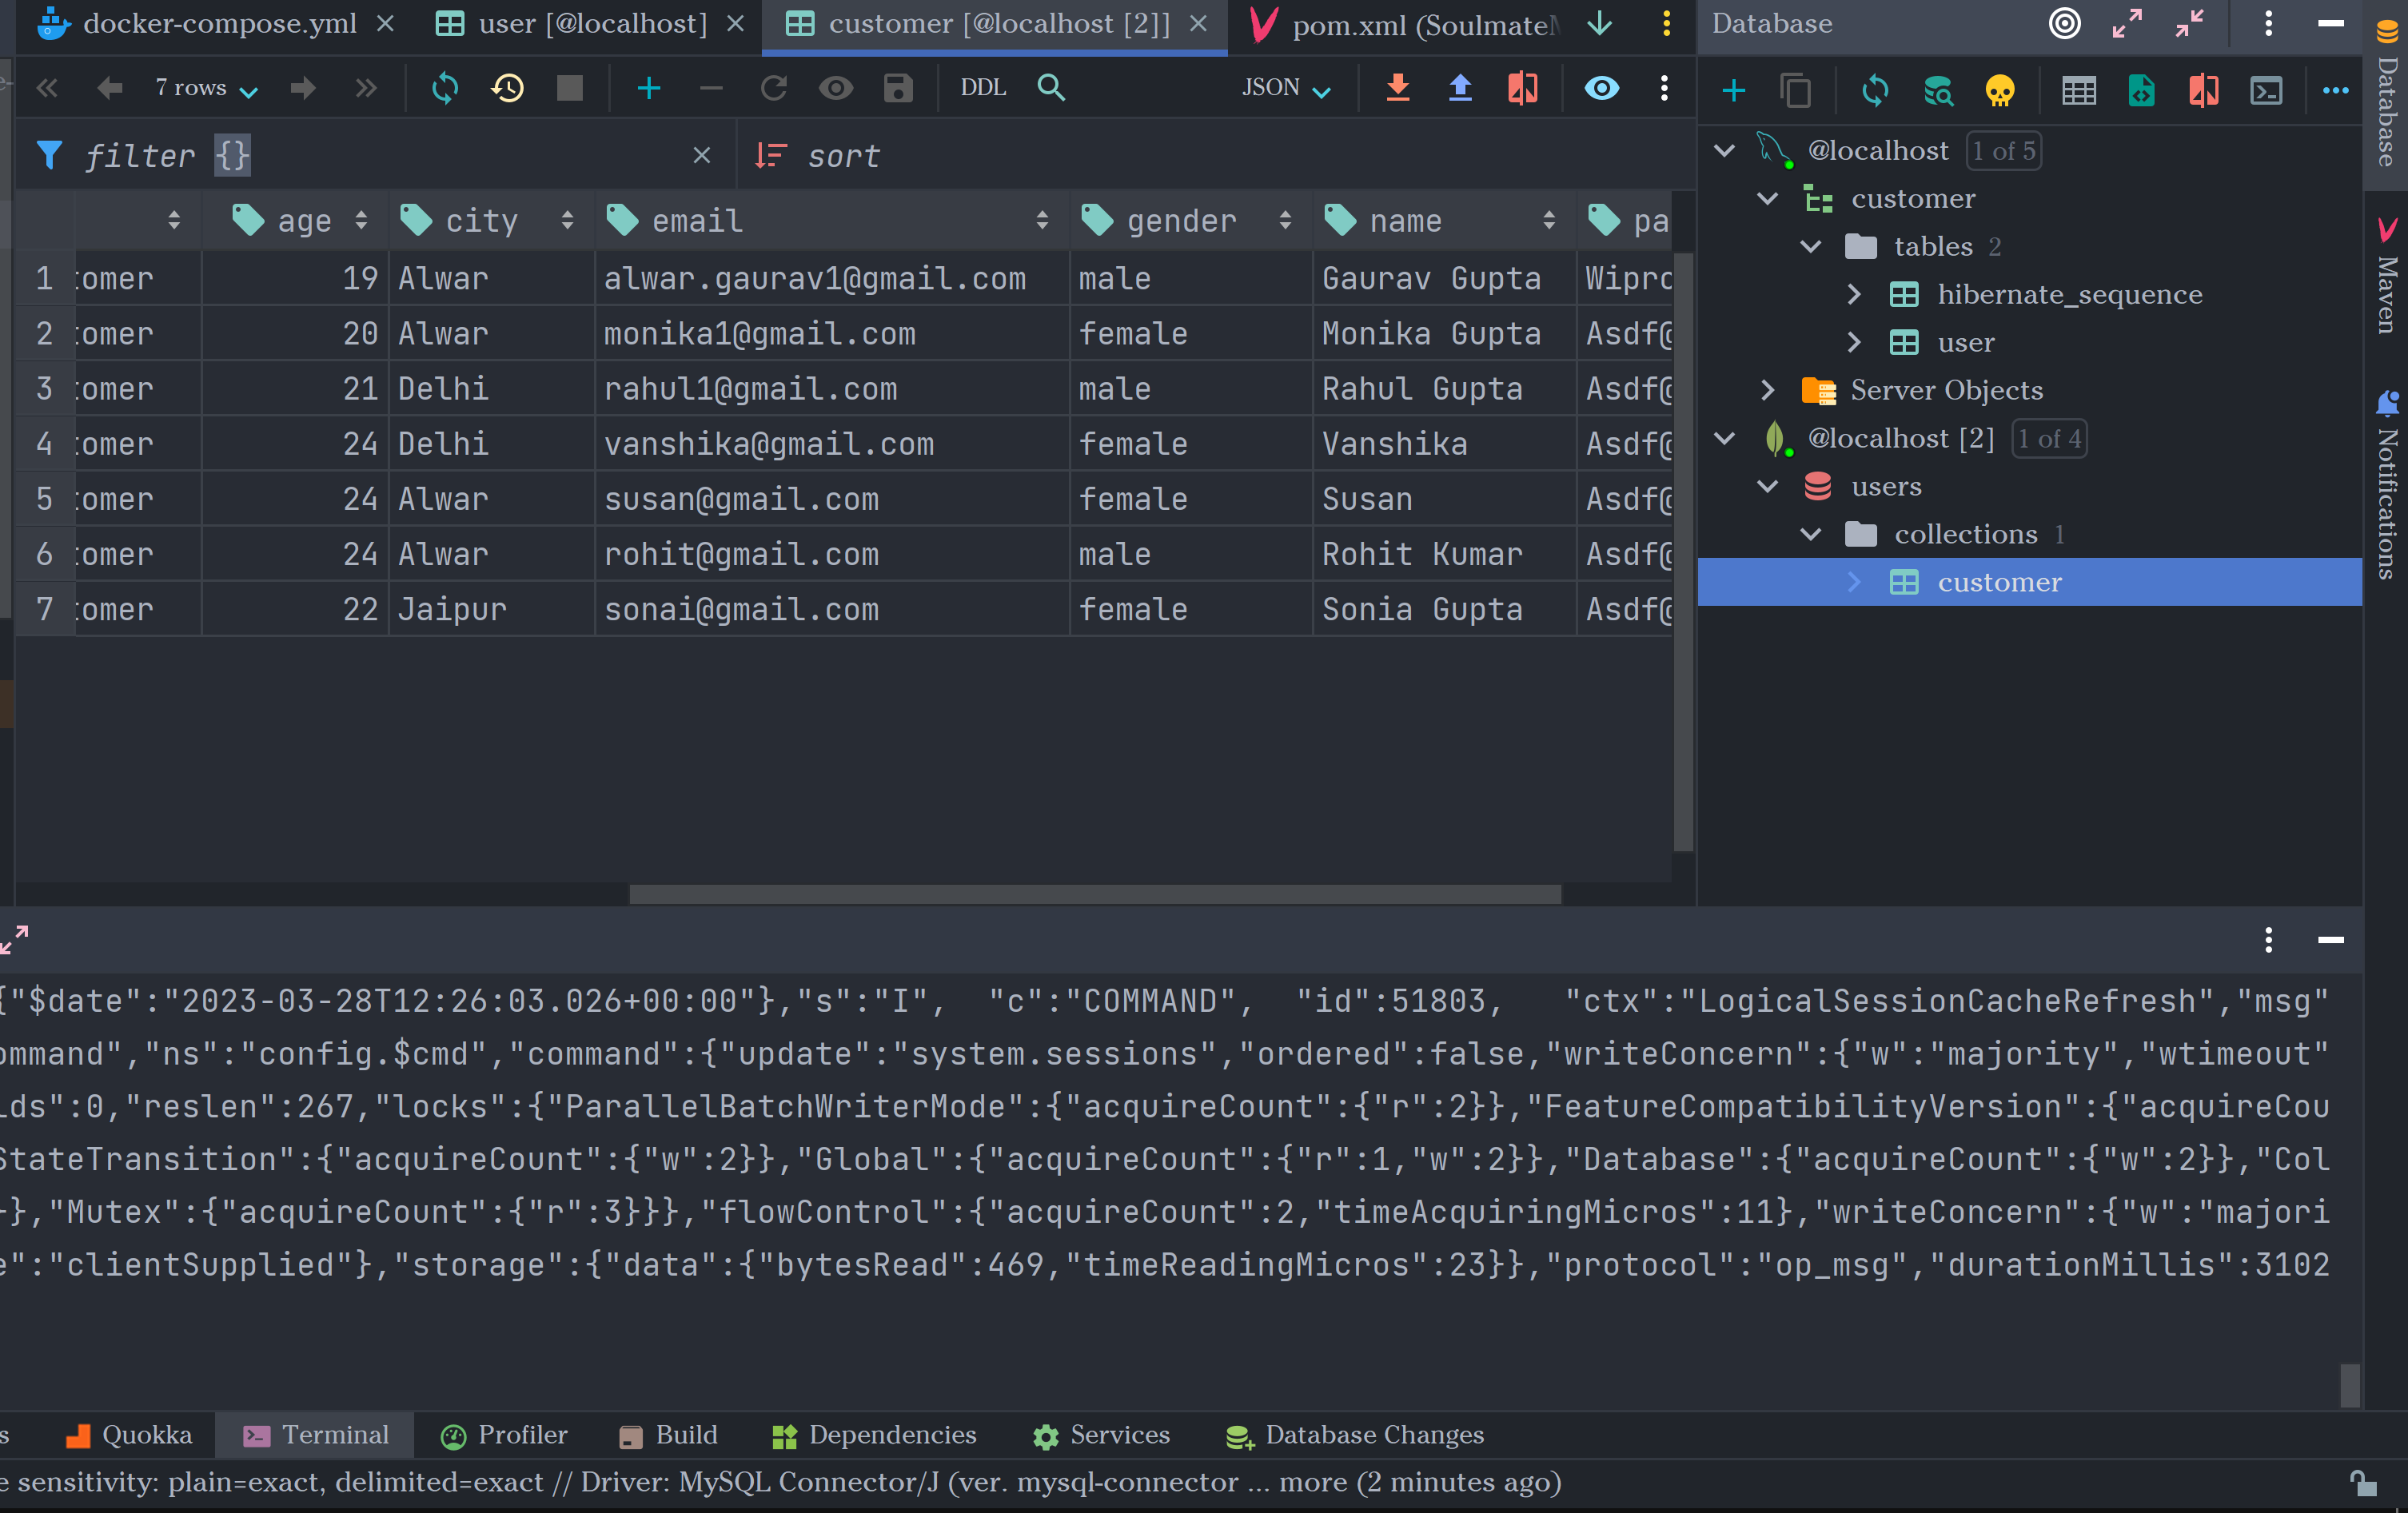Expand the Server Objects tree node

click(1767, 390)
